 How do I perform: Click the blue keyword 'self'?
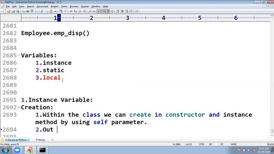click(x=100, y=122)
